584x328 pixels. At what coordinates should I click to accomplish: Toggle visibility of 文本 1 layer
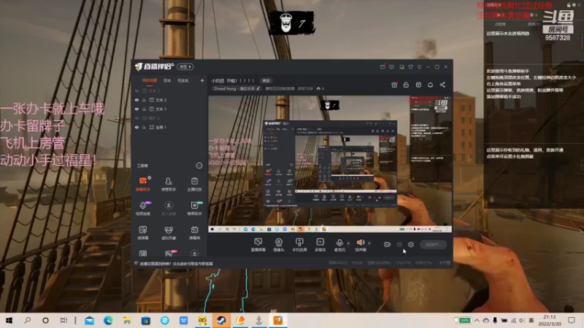[137, 109]
